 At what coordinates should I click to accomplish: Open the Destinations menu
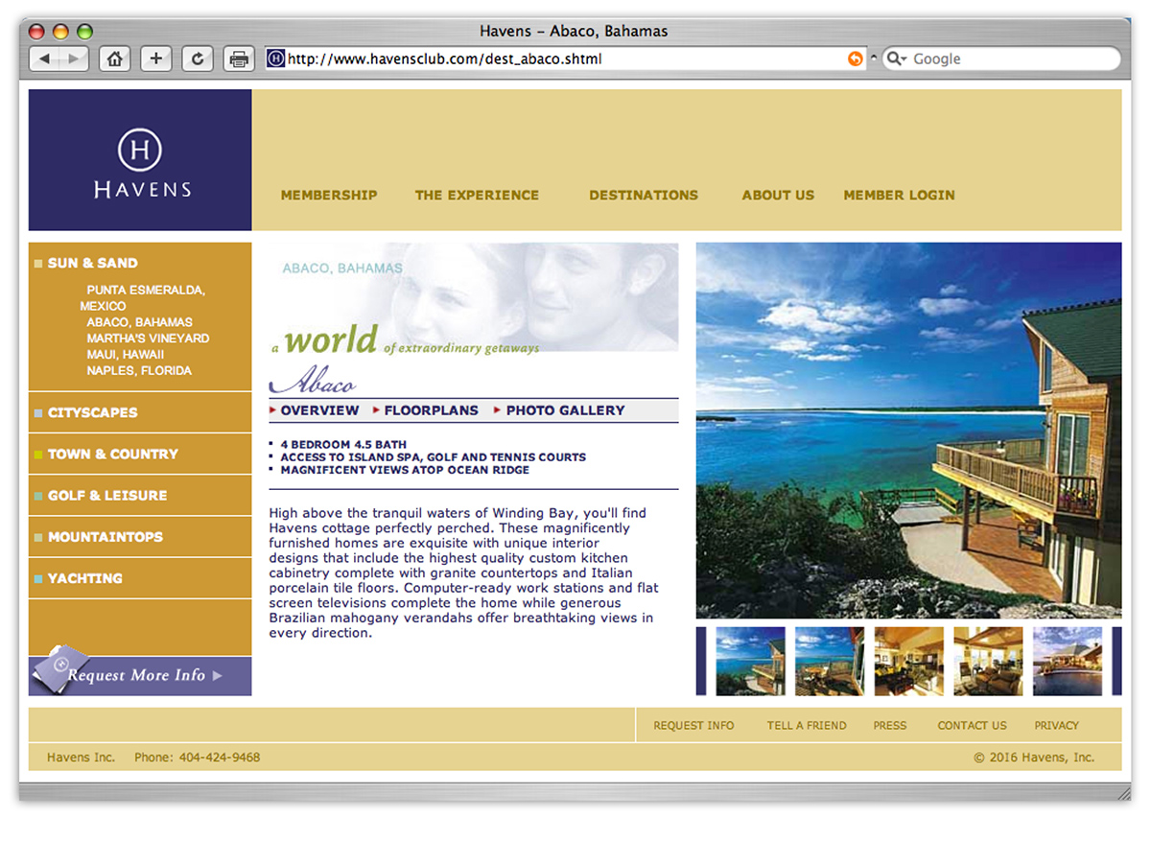[x=643, y=195]
